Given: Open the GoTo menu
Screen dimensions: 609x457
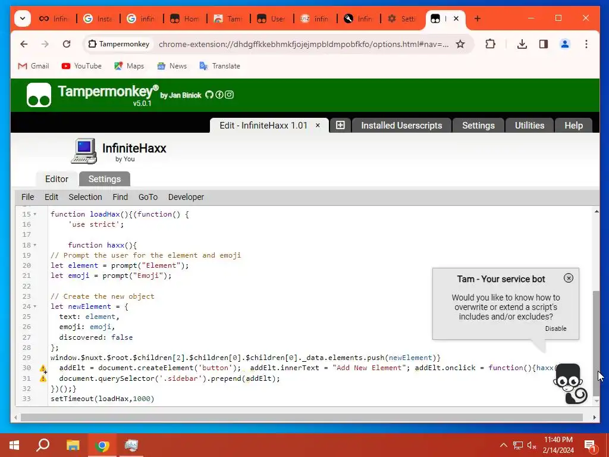Looking at the screenshot, I should (x=148, y=197).
